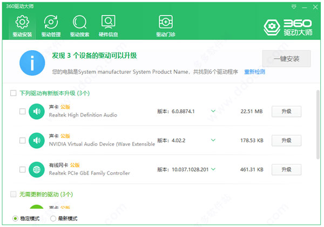Select the 最新模式 radio button
324x227 pixels.
click(x=53, y=218)
